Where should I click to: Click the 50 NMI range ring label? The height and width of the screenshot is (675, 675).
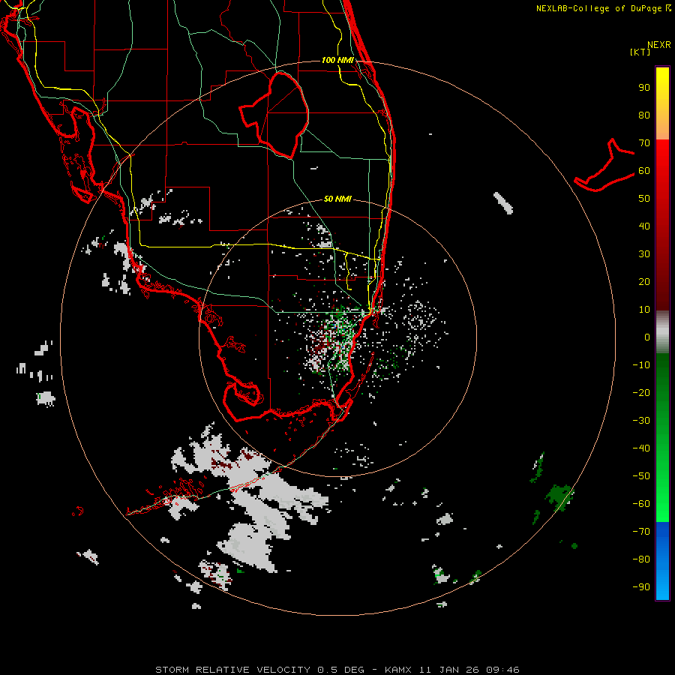(x=337, y=199)
